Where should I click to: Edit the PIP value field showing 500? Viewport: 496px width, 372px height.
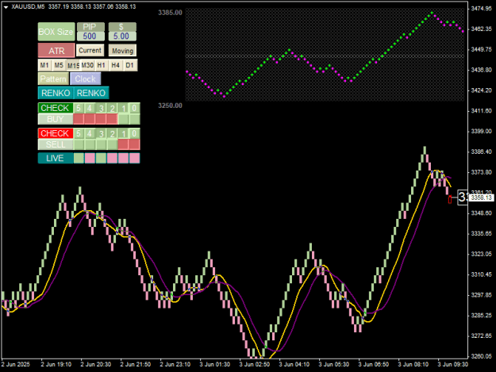(x=90, y=36)
